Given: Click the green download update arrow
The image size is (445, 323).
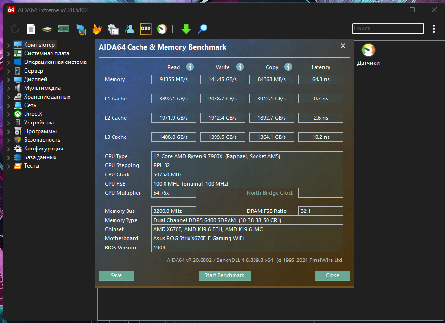Looking at the screenshot, I should pyautogui.click(x=186, y=29).
